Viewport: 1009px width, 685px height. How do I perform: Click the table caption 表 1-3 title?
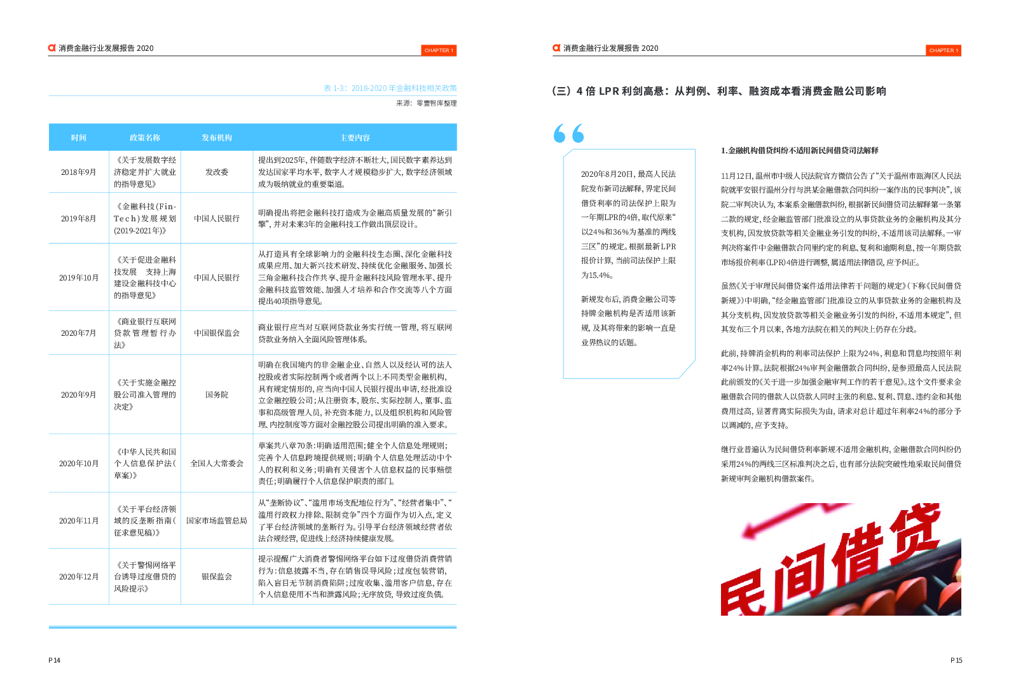point(390,88)
